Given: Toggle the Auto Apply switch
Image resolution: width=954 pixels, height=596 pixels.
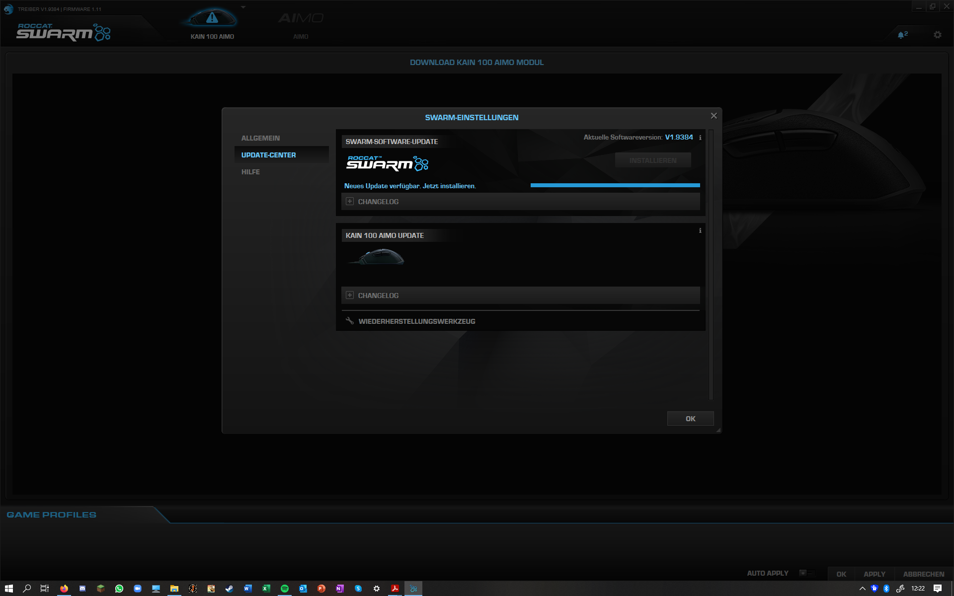Looking at the screenshot, I should pos(806,573).
